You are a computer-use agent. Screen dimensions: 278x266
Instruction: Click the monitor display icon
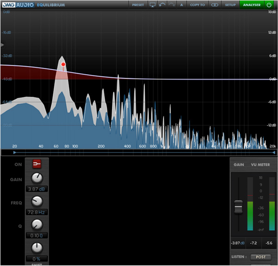pos(152,5)
